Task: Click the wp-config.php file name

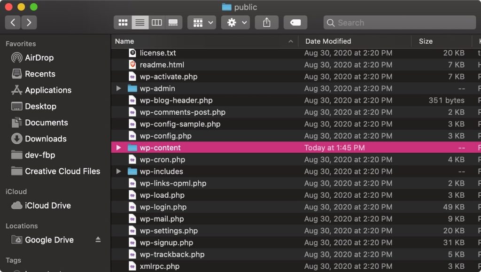Action: click(166, 136)
